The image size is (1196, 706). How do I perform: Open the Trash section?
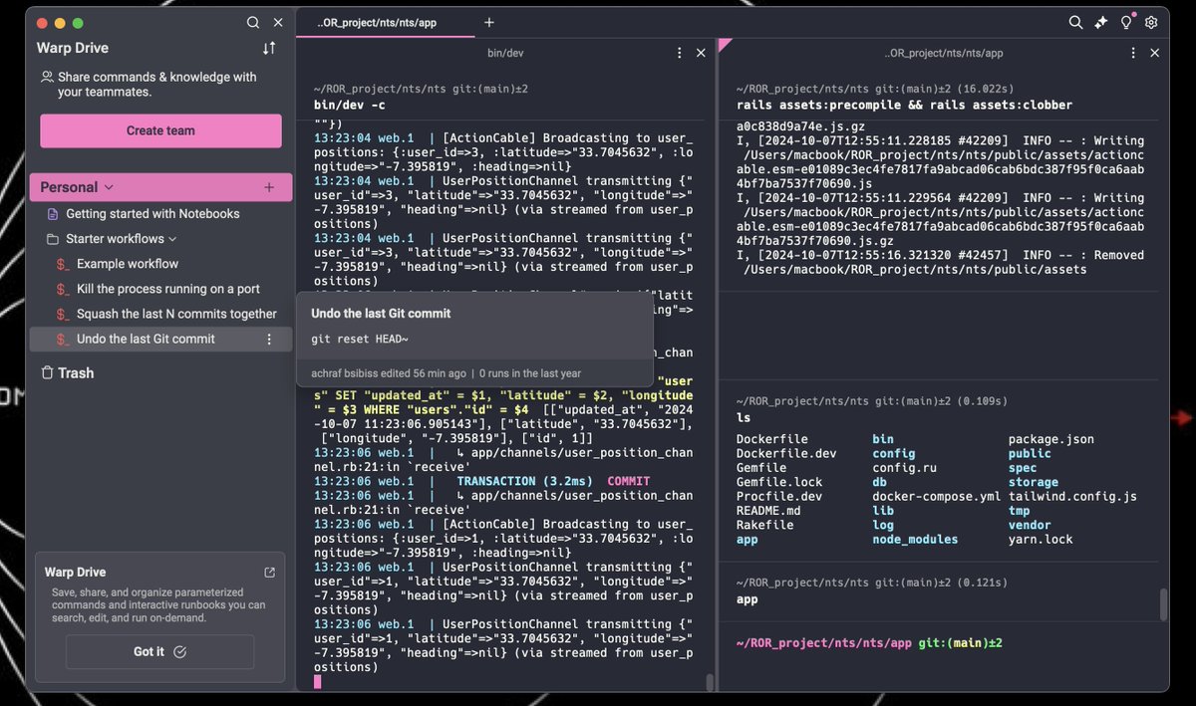(76, 372)
